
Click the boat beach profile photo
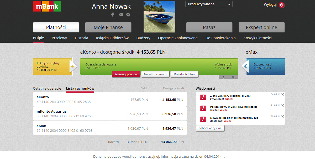pyautogui.click(x=159, y=17)
